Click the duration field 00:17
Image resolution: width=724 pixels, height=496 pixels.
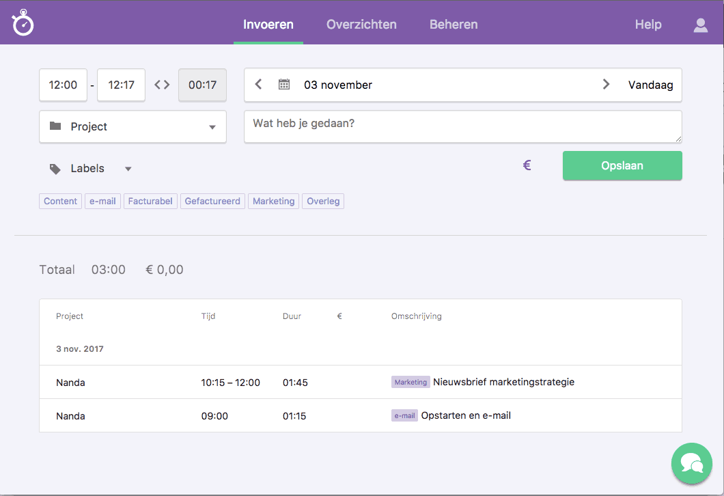tap(203, 85)
